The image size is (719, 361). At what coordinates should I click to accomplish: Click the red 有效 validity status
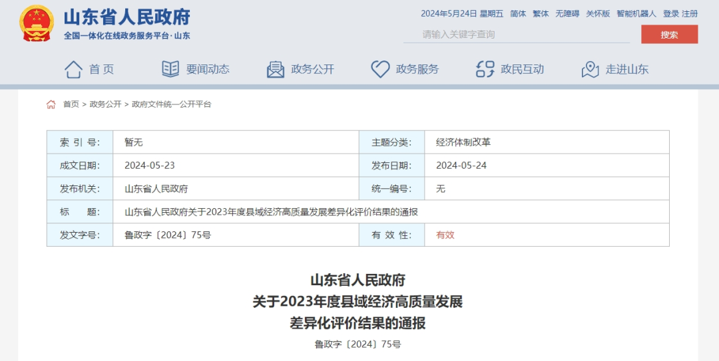tap(445, 235)
